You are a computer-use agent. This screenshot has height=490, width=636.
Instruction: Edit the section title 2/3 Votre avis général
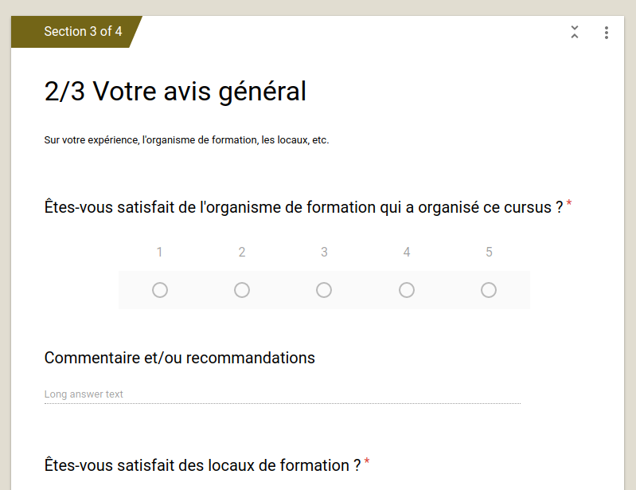[175, 91]
